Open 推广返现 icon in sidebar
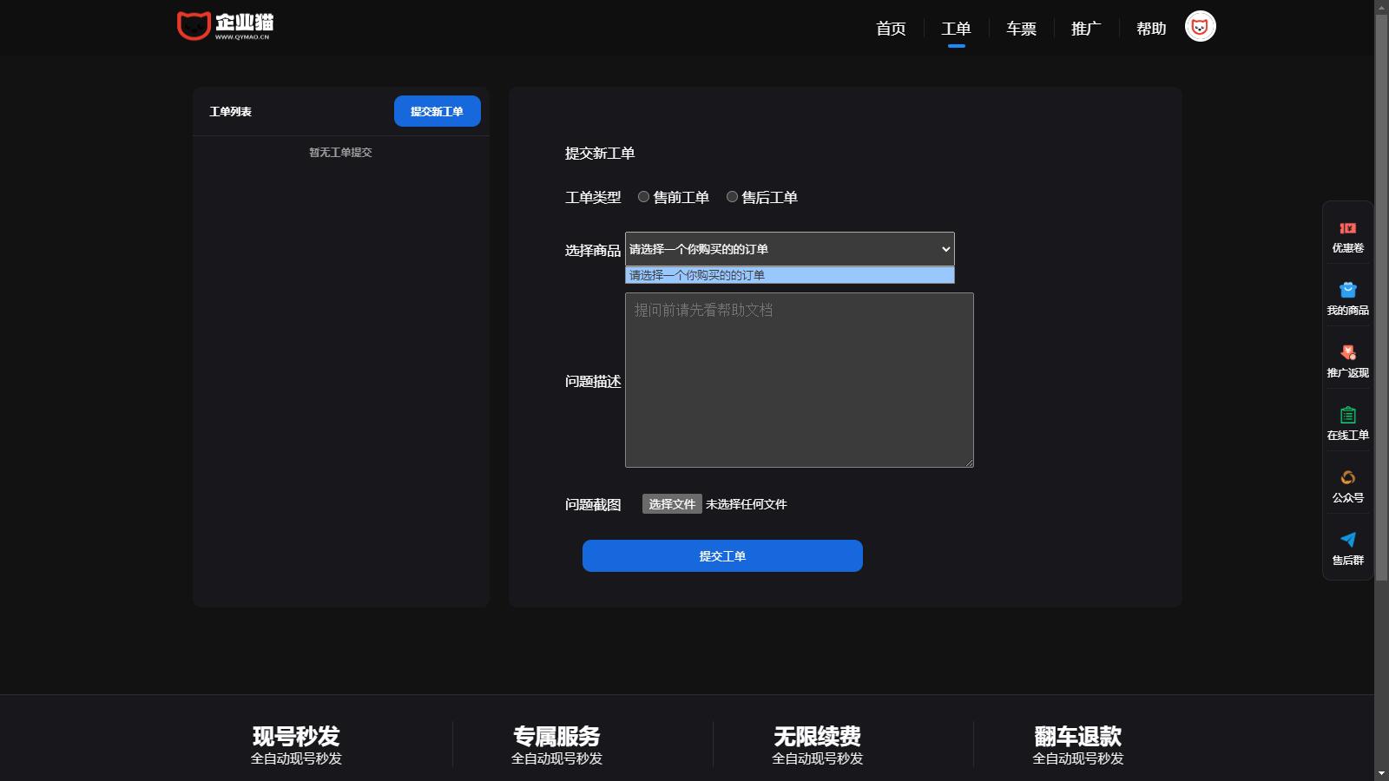Image resolution: width=1389 pixels, height=781 pixels. pos(1347,353)
